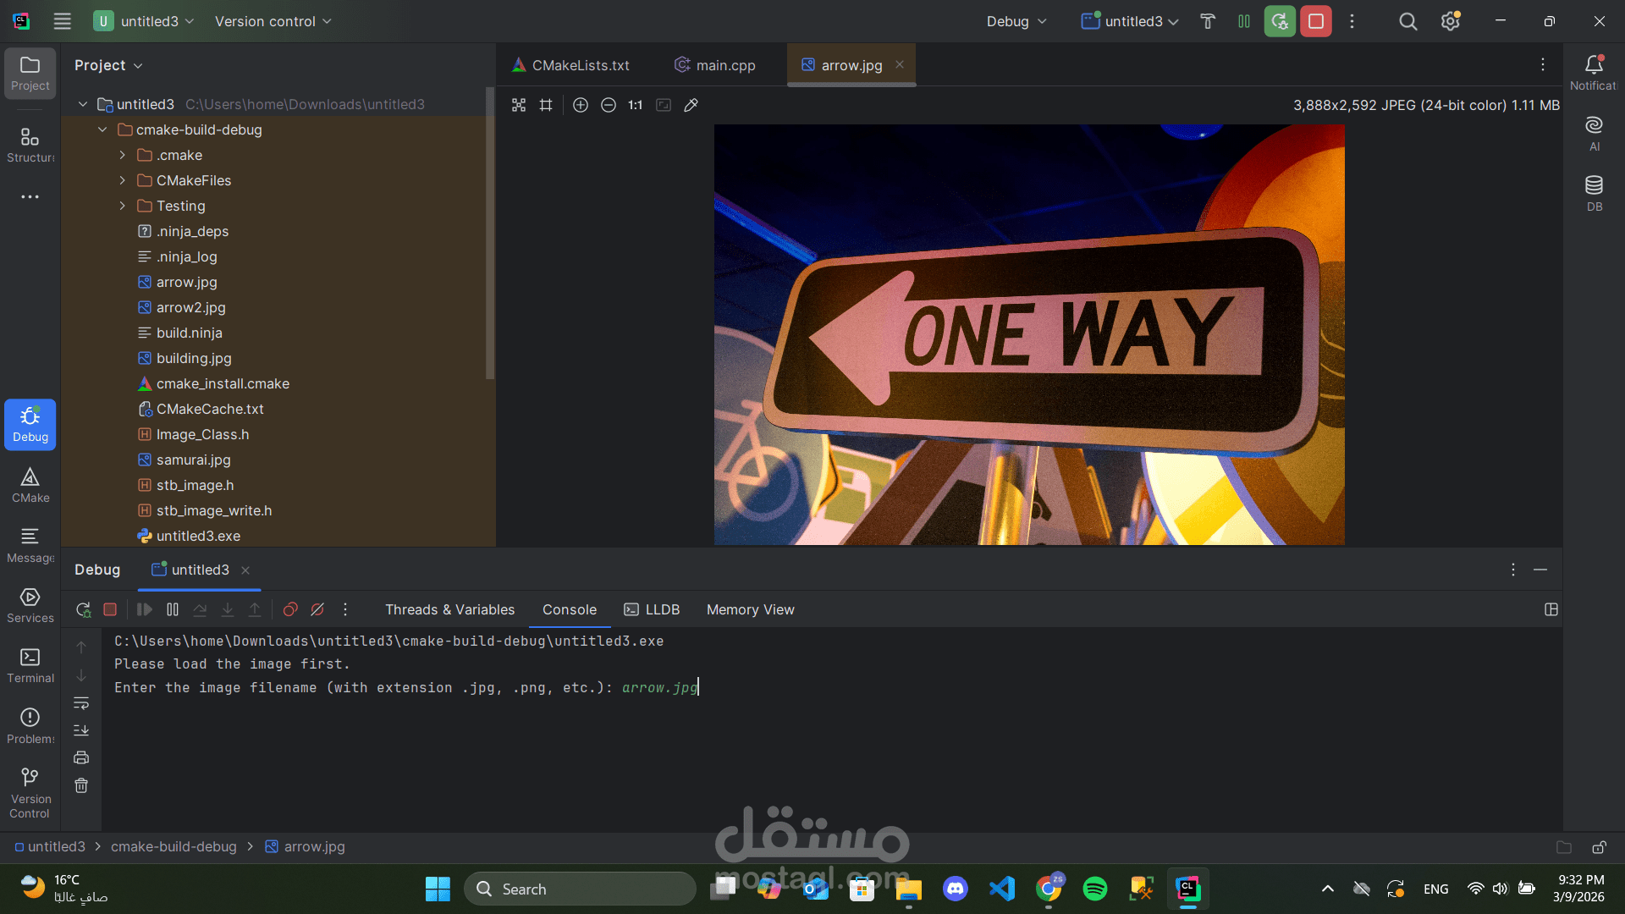The height and width of the screenshot is (914, 1625).
Task: Expand the Testing folder
Action: [x=123, y=206]
